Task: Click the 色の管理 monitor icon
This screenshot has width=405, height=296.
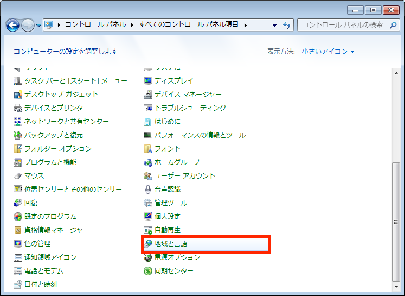Action: tap(18, 244)
